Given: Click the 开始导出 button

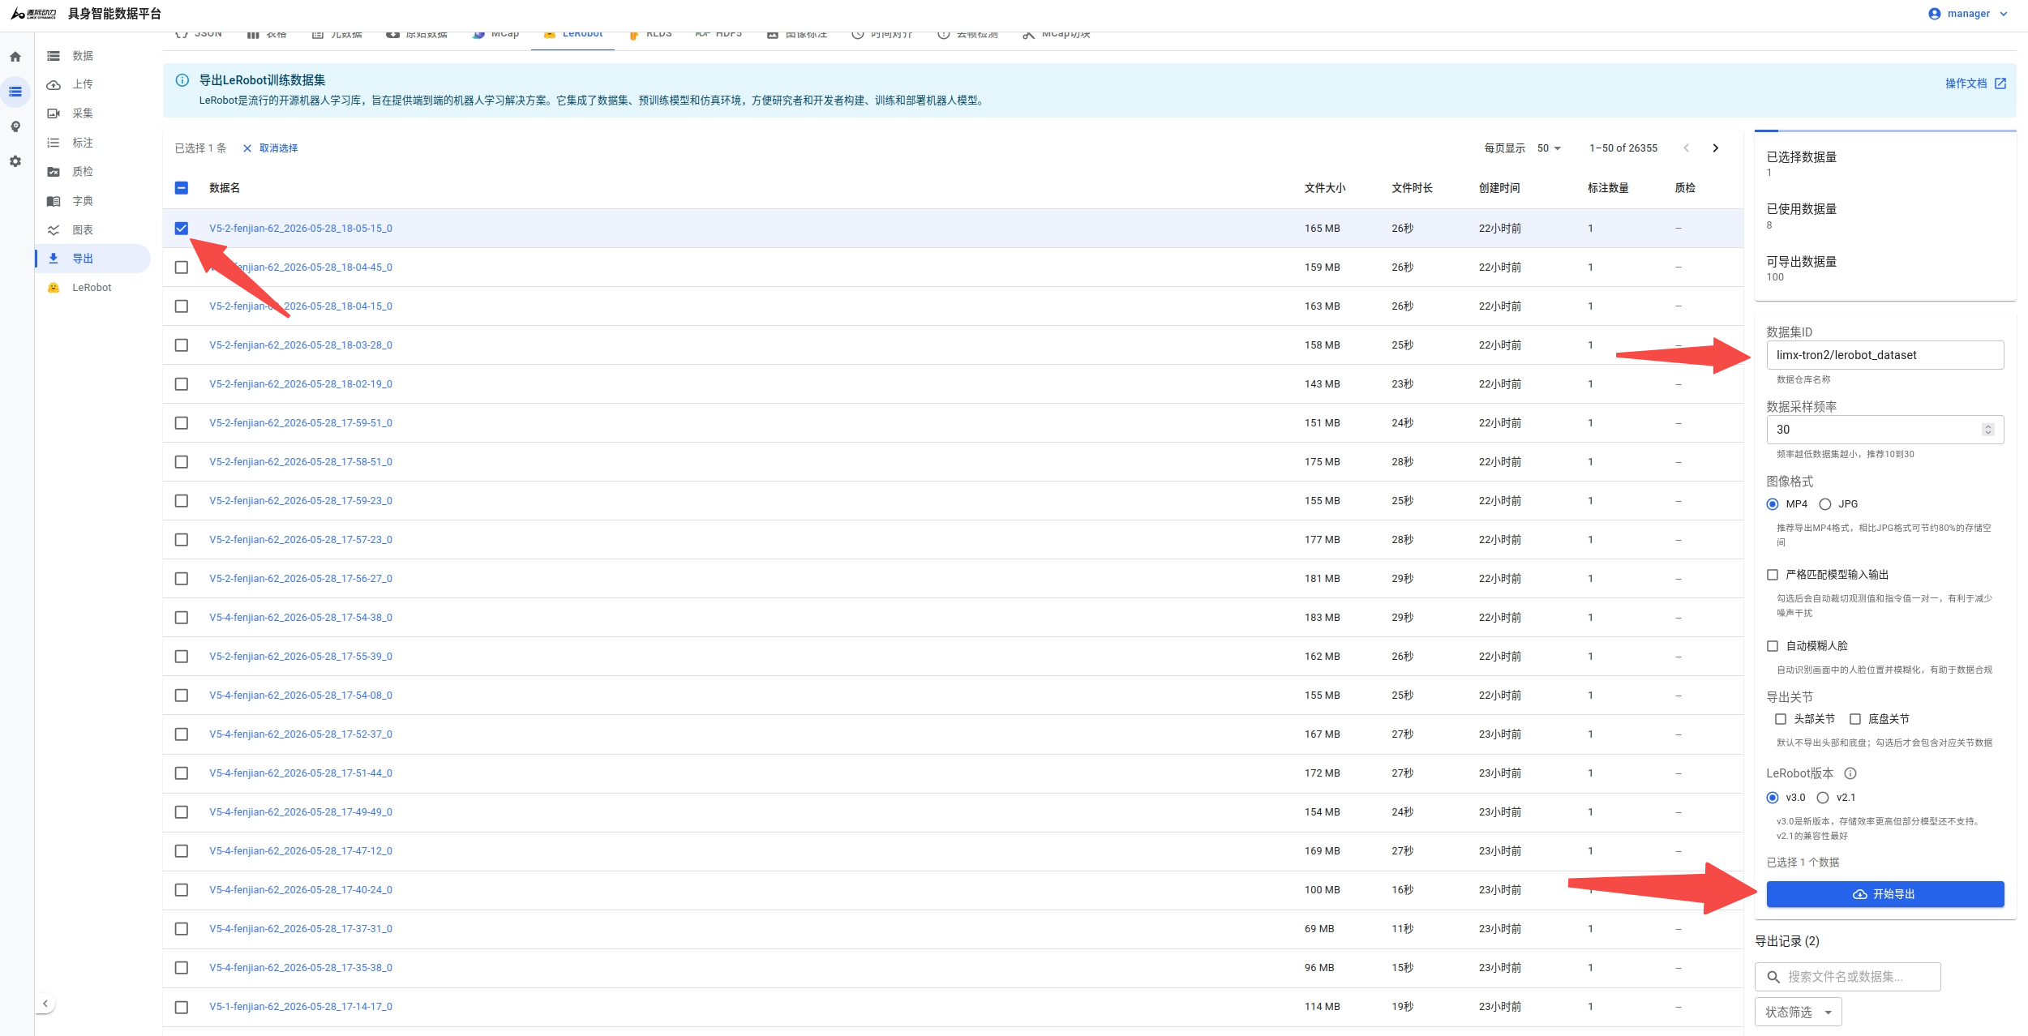Looking at the screenshot, I should 1885,894.
